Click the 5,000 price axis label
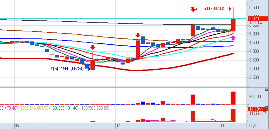 254,34
